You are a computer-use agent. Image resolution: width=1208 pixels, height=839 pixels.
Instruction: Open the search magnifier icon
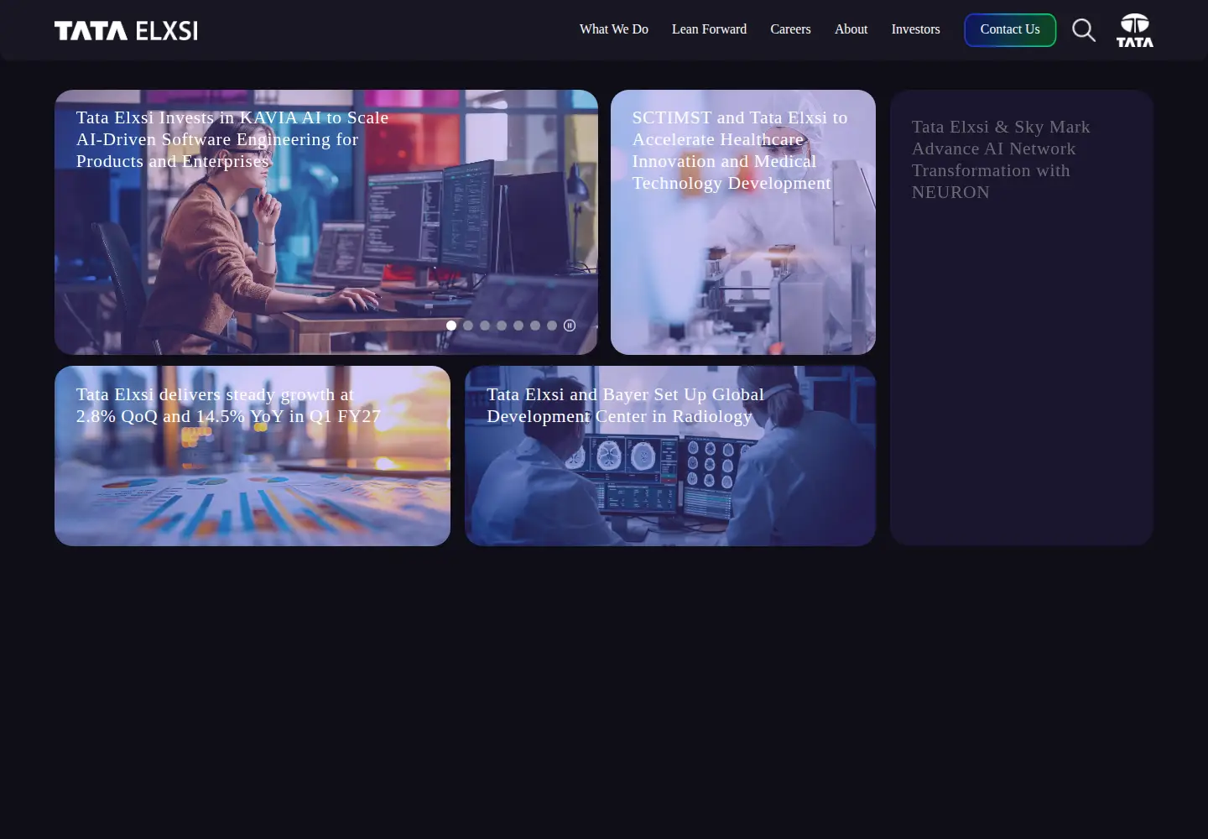(1084, 30)
